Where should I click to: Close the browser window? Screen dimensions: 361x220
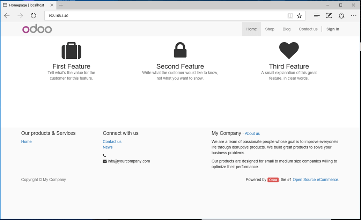point(353,5)
